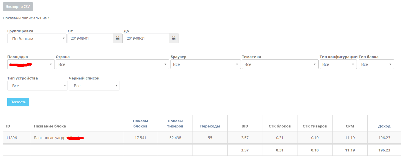Click the Экспорт в CSV button

pyautogui.click(x=18, y=7)
